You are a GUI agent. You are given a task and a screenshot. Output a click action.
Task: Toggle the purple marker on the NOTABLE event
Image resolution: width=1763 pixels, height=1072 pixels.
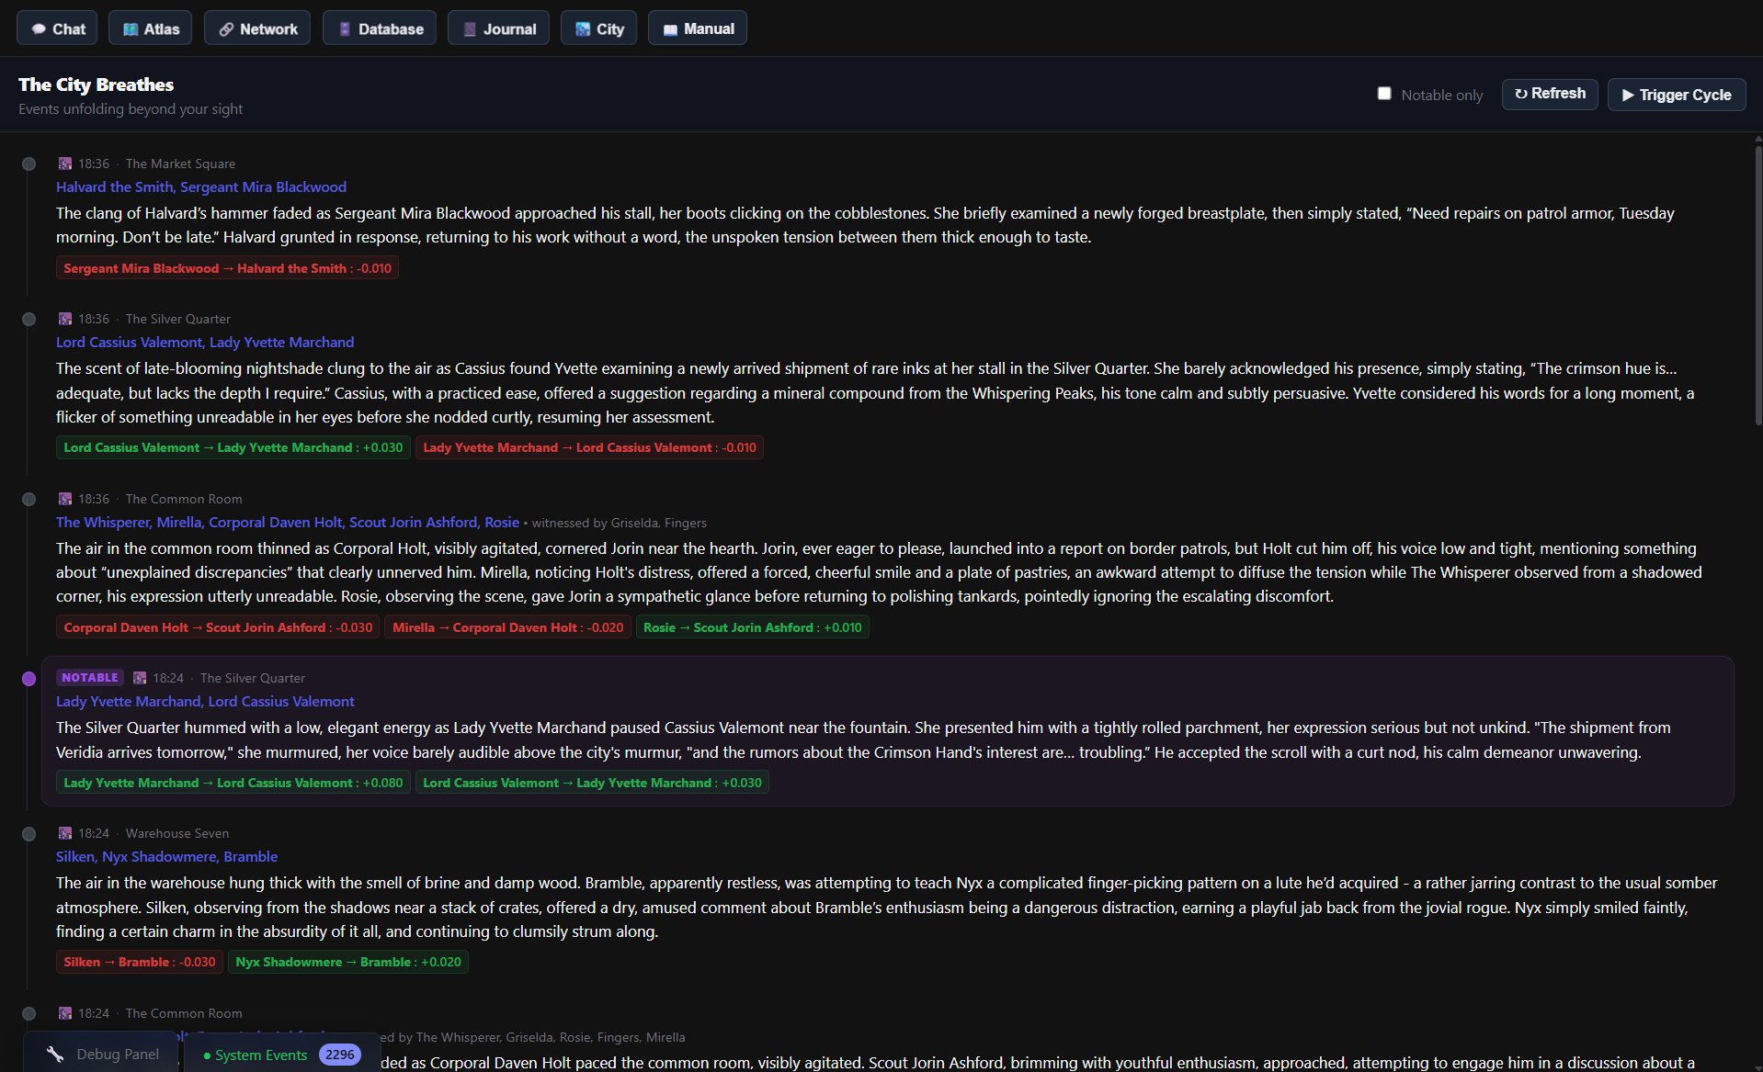pos(28,679)
